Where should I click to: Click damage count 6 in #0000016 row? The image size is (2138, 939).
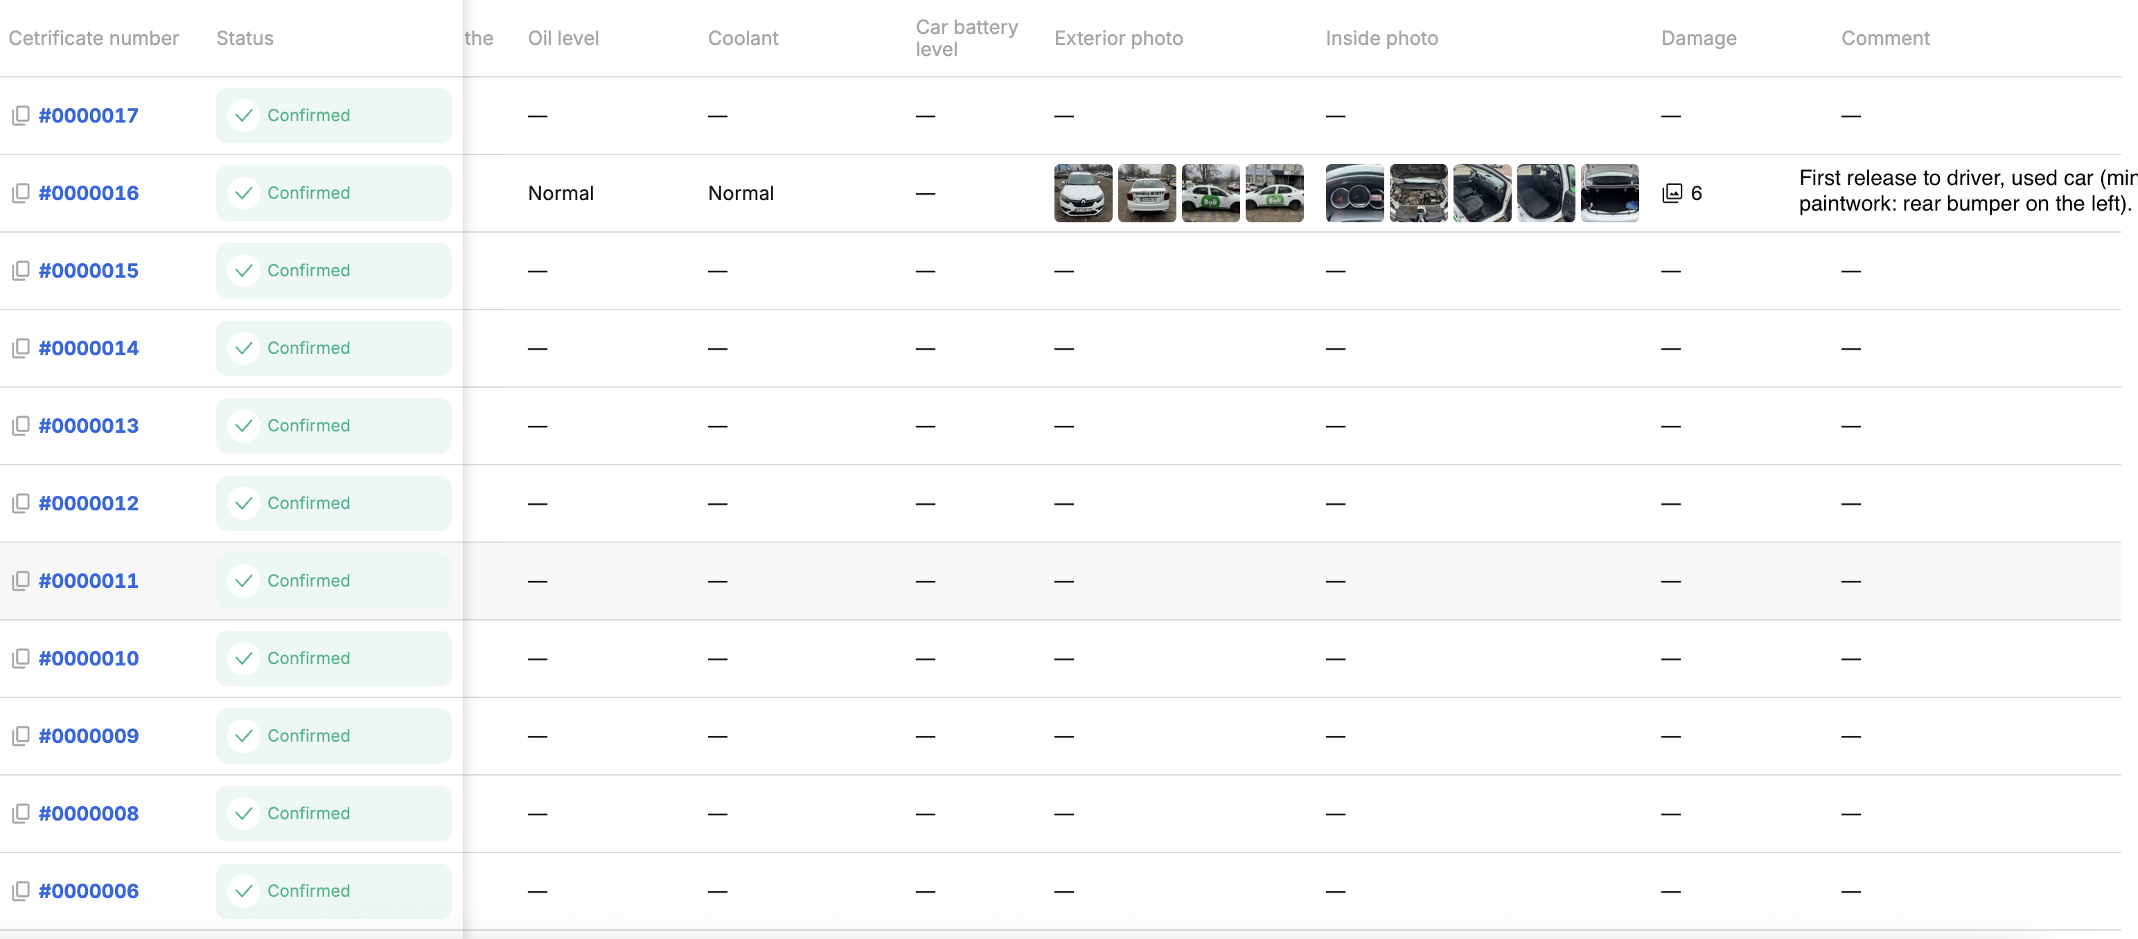pyautogui.click(x=1697, y=193)
